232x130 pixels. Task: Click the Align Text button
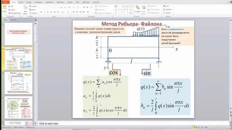pyautogui.click(x=100, y=10)
